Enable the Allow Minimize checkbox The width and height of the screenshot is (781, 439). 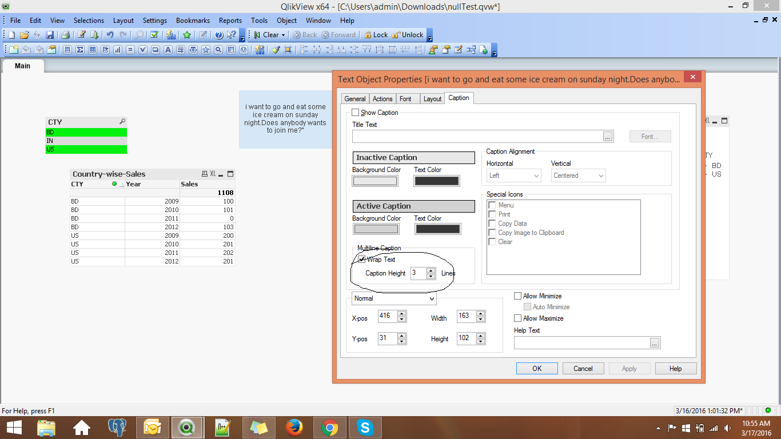(518, 296)
